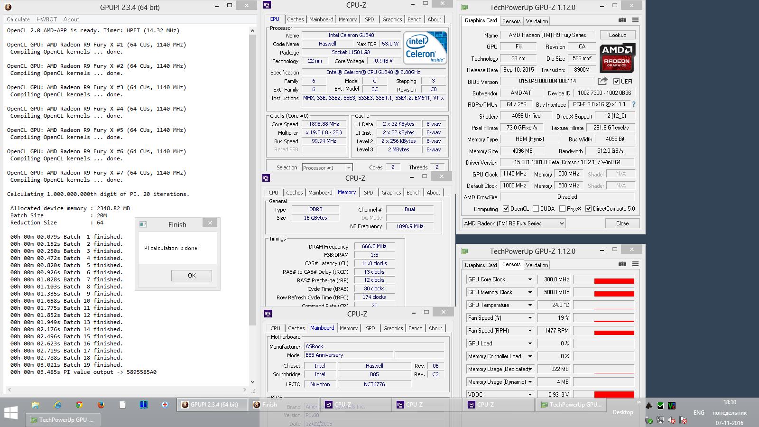Click the blue panels icon on the taskbar
Viewport: 759px width, 427px height.
click(x=144, y=405)
